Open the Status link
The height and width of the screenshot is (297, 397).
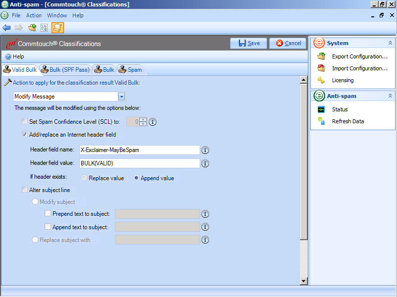(x=340, y=109)
